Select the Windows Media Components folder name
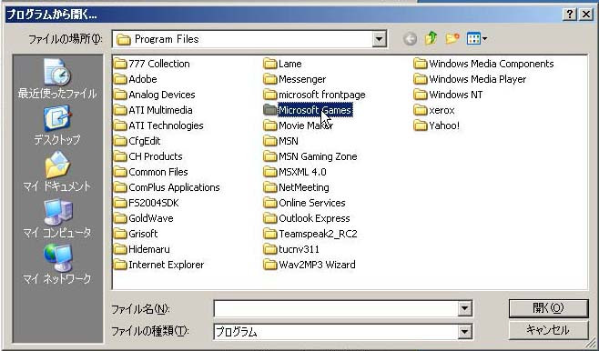 point(492,64)
